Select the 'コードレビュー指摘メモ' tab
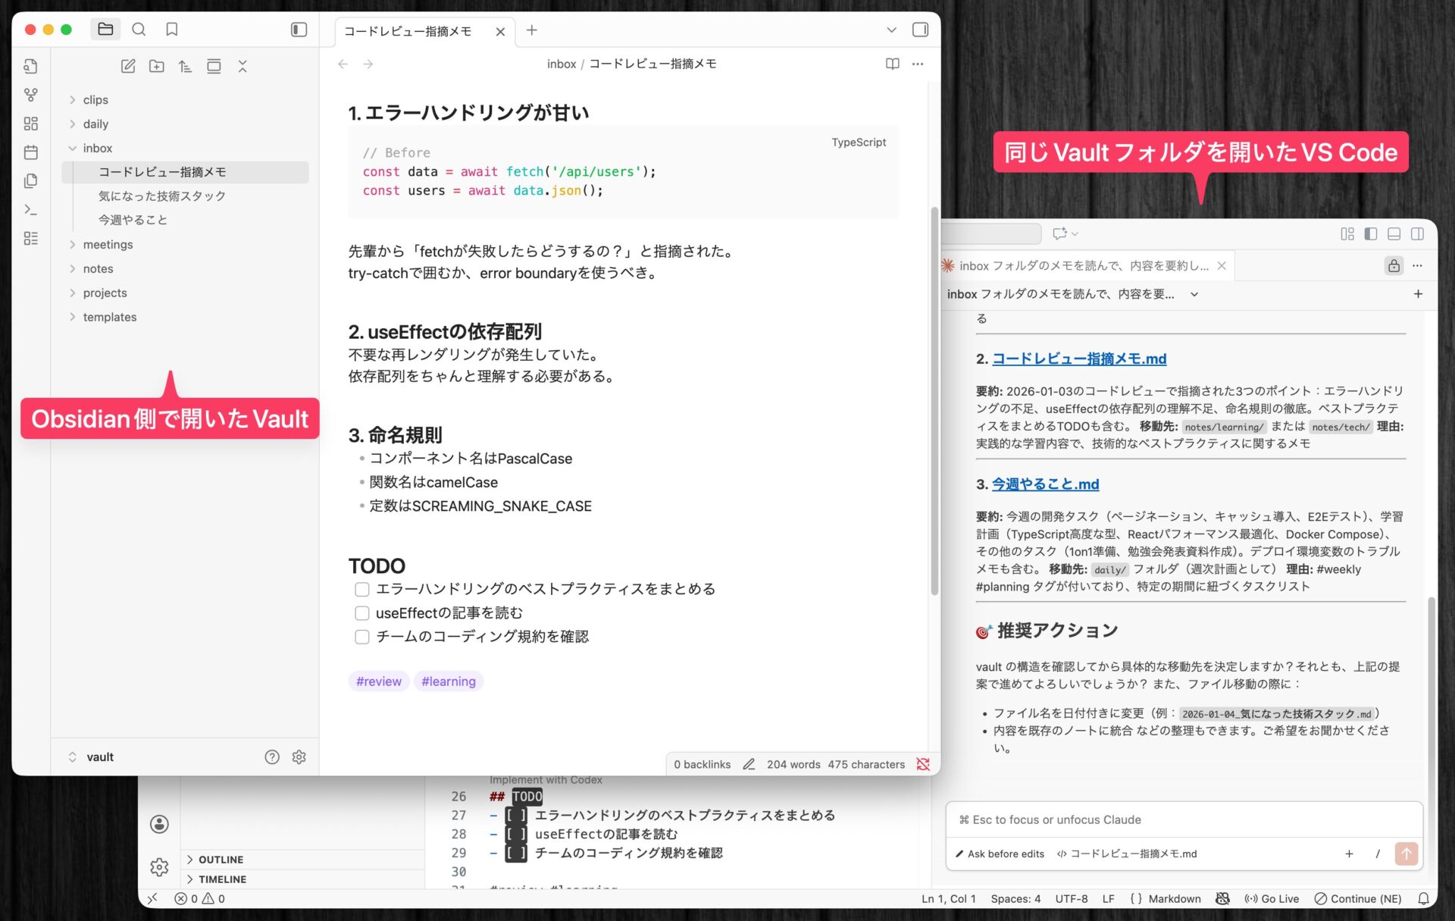The width and height of the screenshot is (1455, 921). coord(408,31)
